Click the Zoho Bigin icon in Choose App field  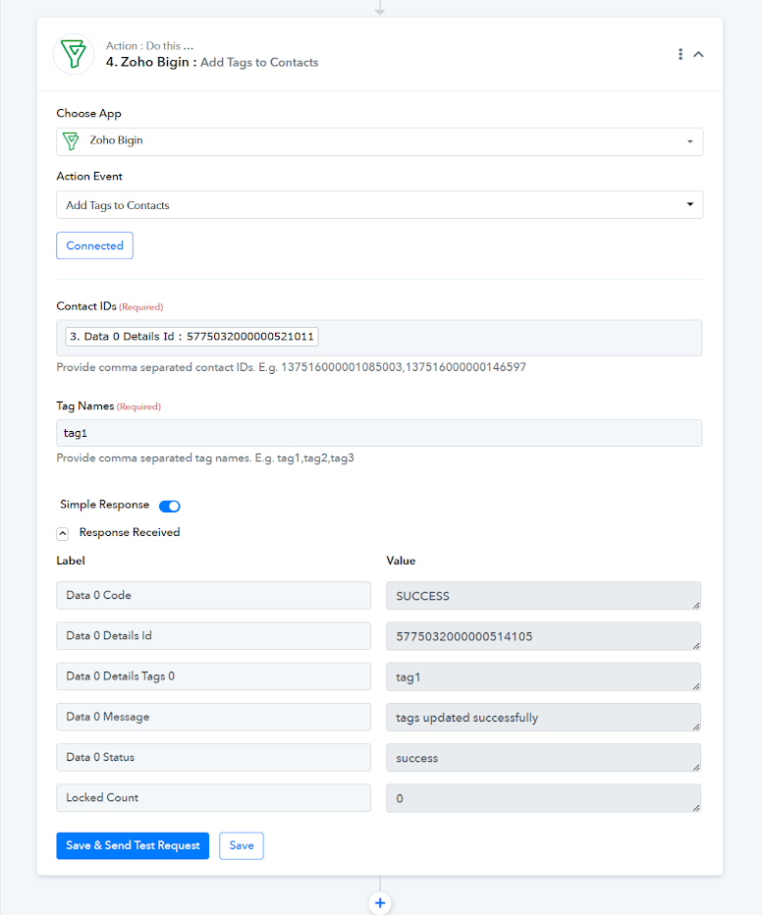click(71, 141)
